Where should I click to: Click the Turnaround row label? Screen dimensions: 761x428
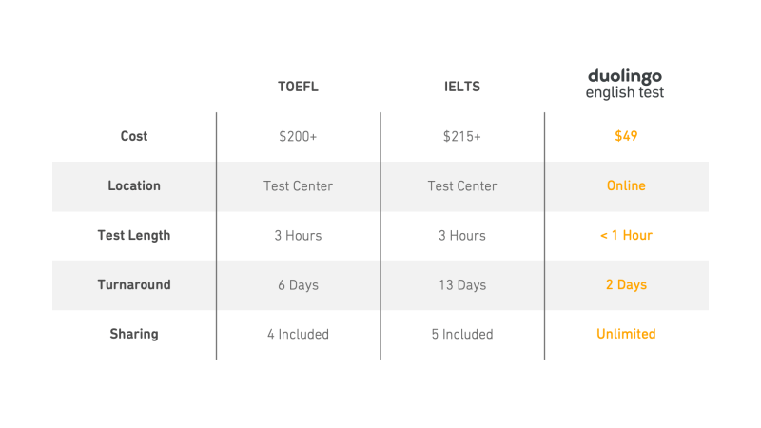click(134, 284)
